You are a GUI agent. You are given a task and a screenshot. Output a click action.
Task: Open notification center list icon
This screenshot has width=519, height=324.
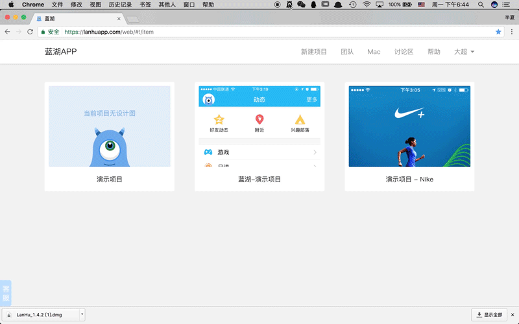point(506,5)
